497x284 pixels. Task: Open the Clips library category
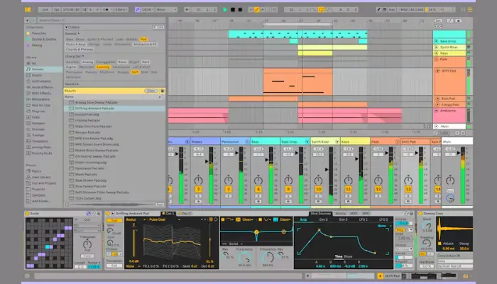pos(44,117)
